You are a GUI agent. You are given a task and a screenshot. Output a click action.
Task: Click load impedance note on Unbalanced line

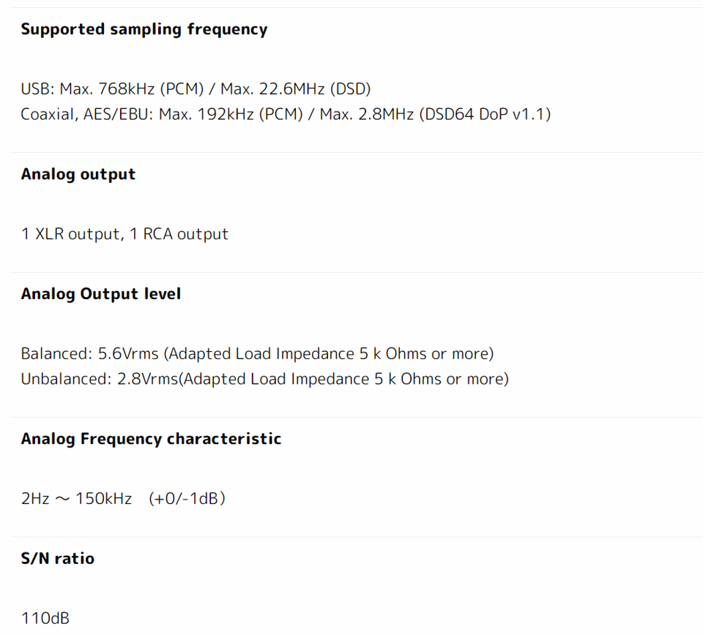tap(343, 379)
